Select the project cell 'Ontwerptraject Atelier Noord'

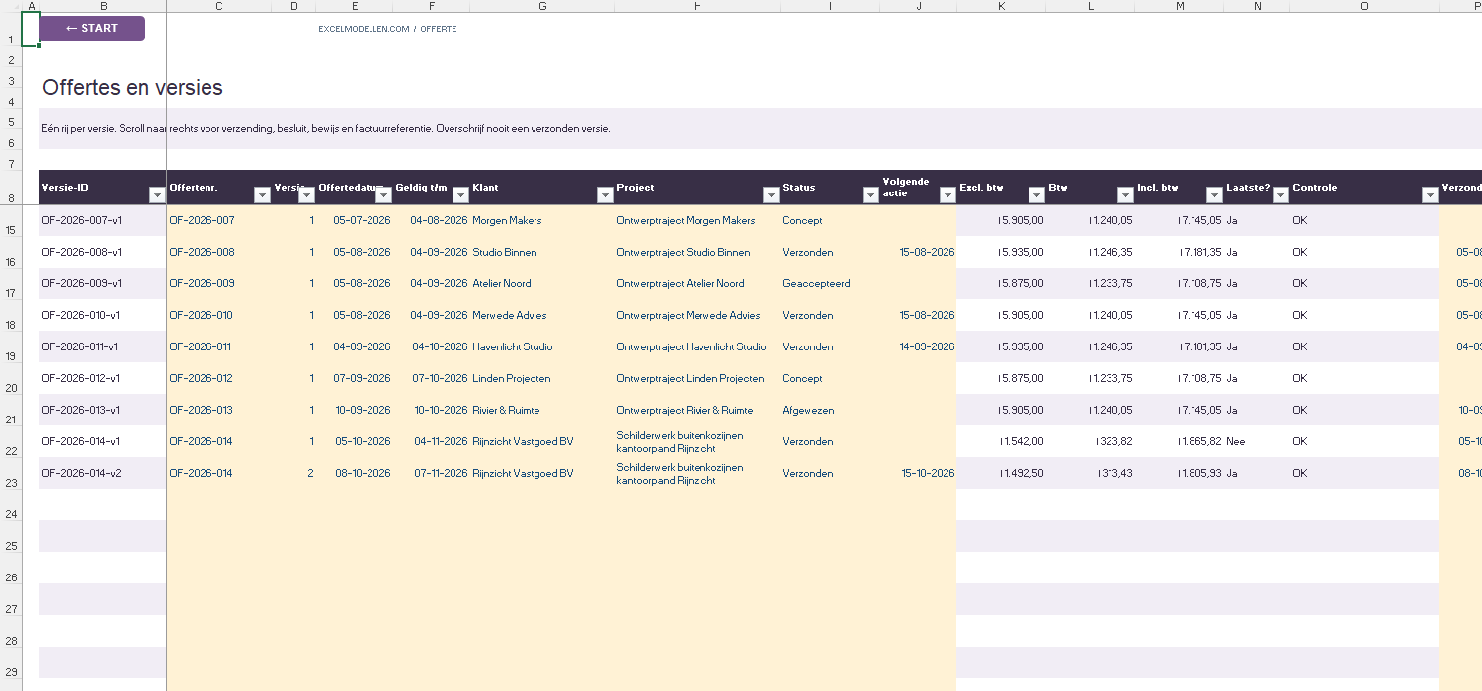coord(698,283)
